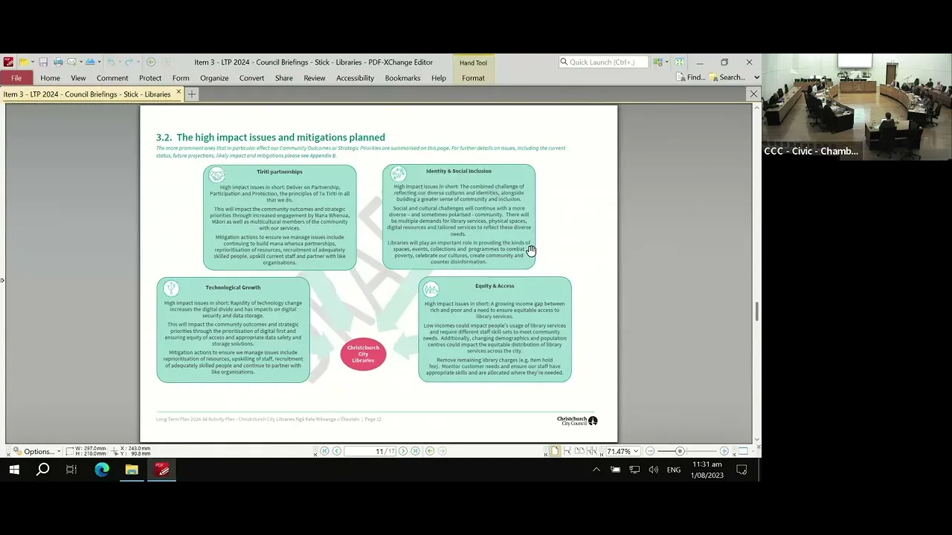The height and width of the screenshot is (535, 952).
Task: Open File Explorer from the taskbar
Action: [132, 470]
